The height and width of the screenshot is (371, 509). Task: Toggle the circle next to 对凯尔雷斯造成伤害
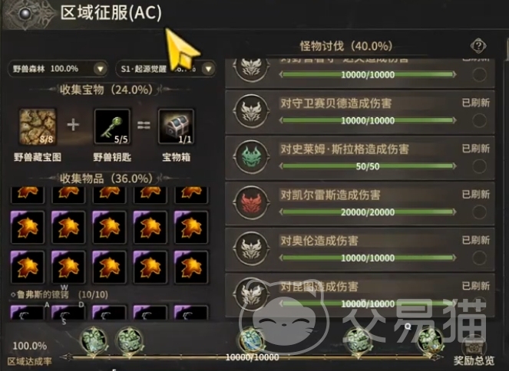click(479, 212)
